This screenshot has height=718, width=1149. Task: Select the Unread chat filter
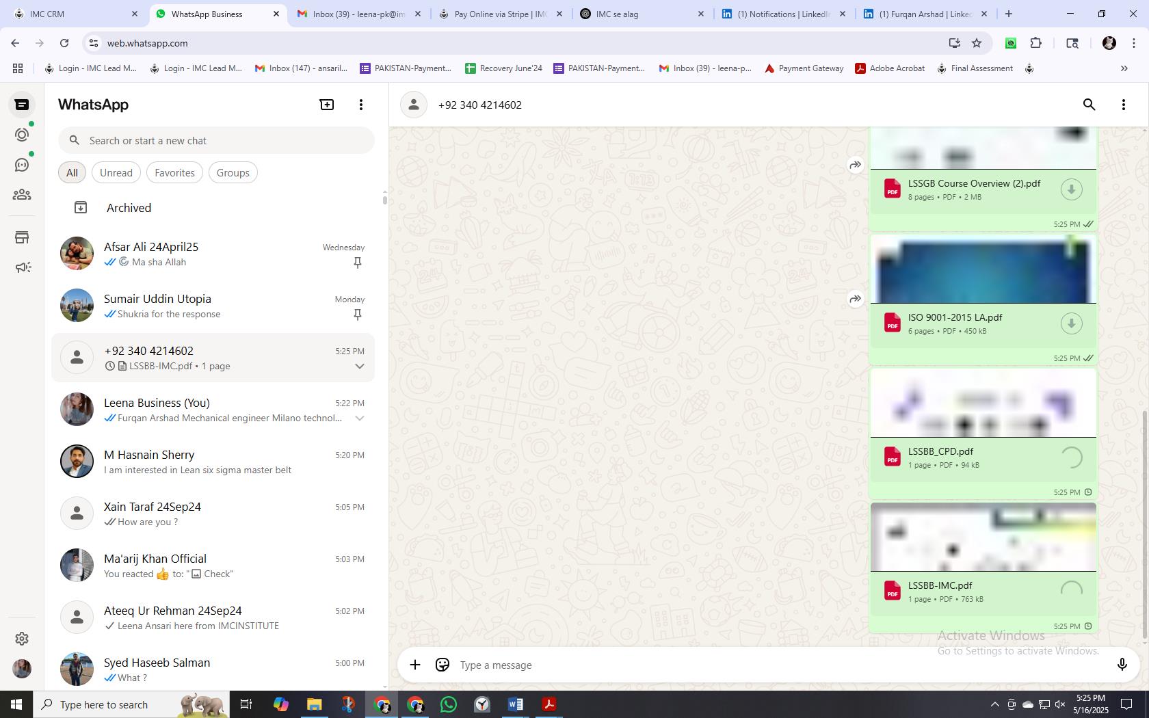[116, 172]
